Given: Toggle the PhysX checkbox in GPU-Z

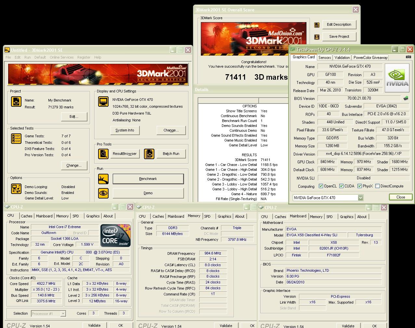Looking at the screenshot, I should click(359, 186).
